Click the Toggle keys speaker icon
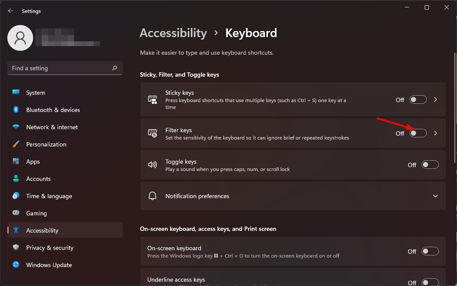The width and height of the screenshot is (457, 286). coord(152,165)
